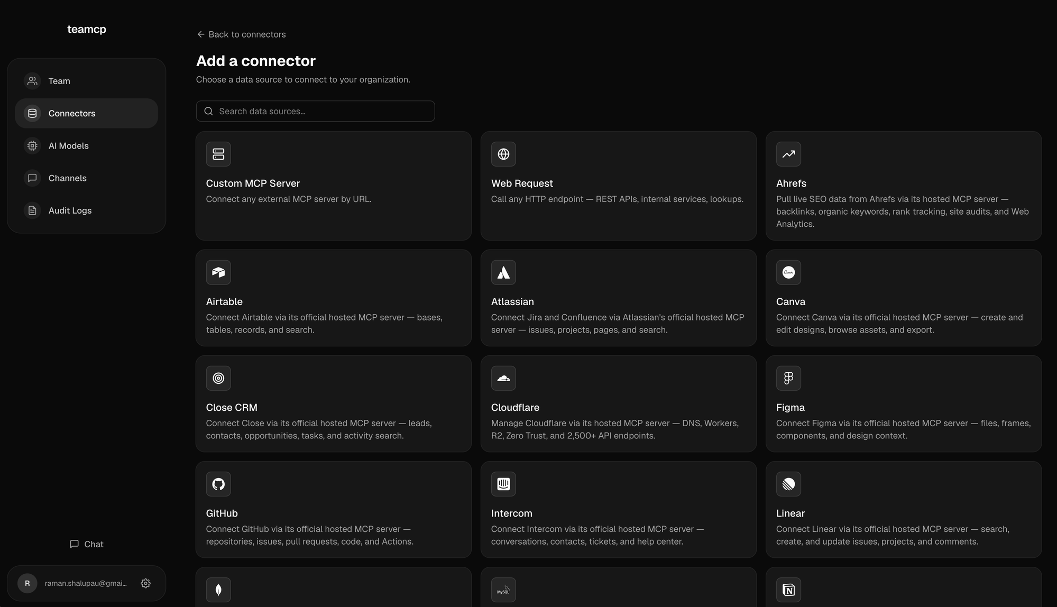Select the Linear card title
Image resolution: width=1057 pixels, height=607 pixels.
pos(790,513)
